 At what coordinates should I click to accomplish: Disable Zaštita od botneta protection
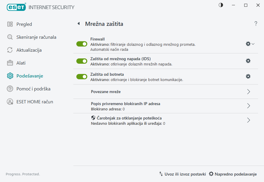coord(82,77)
